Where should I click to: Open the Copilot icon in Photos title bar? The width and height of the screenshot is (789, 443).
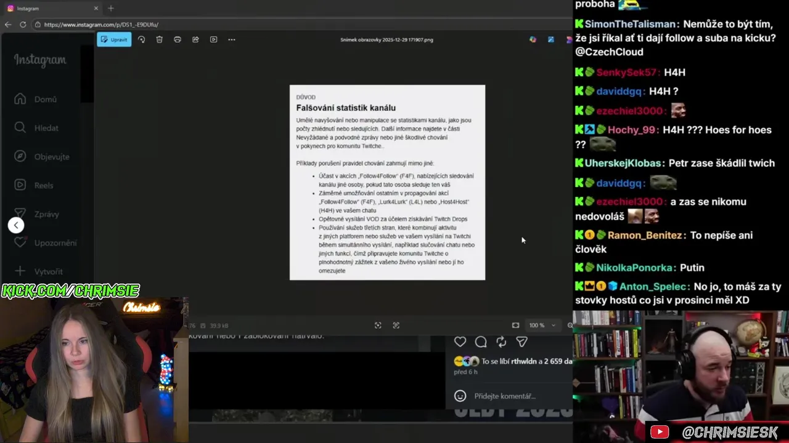point(533,39)
